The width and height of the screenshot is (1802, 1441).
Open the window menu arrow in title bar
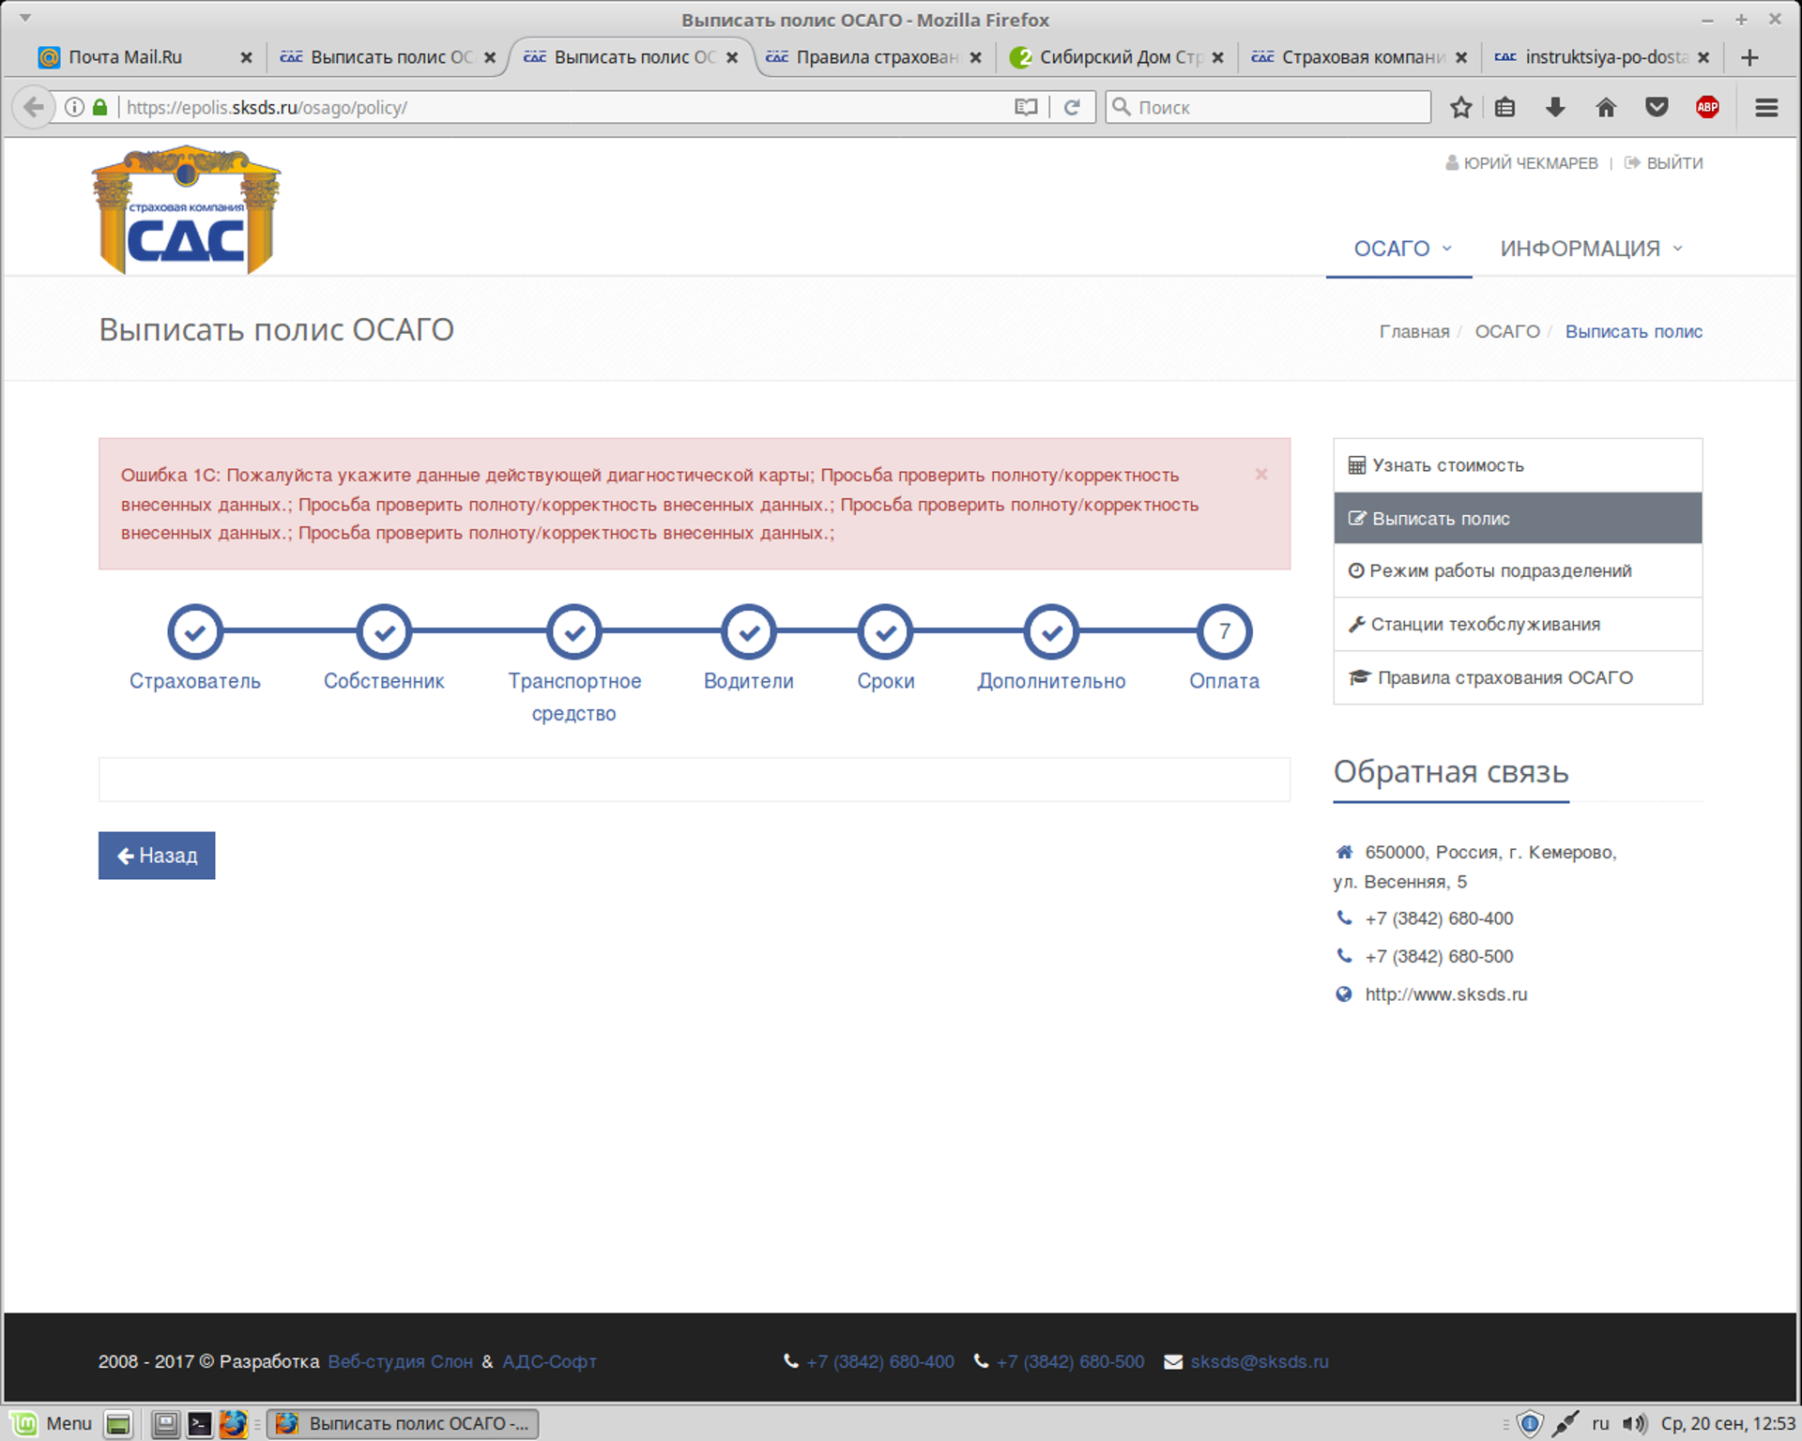coord(25,18)
